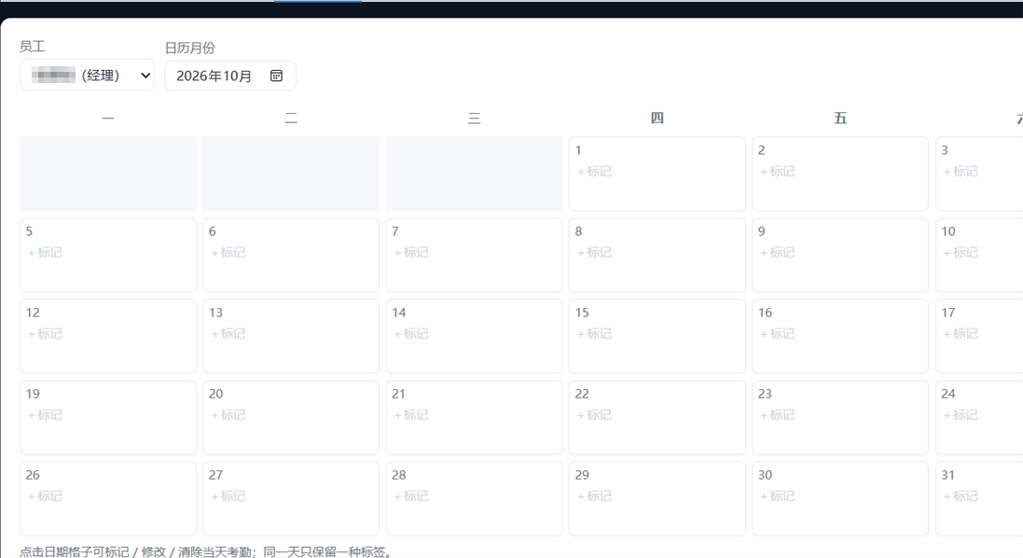
Task: Select the October 24 date cell
Action: [979, 418]
